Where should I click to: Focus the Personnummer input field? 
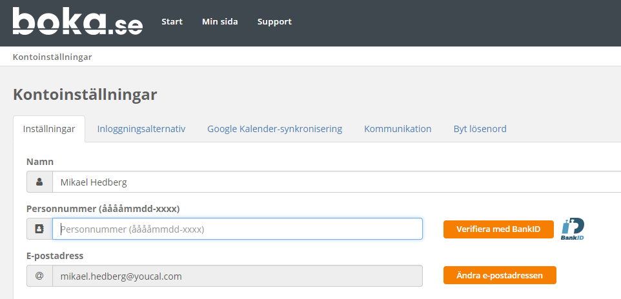[x=238, y=229]
